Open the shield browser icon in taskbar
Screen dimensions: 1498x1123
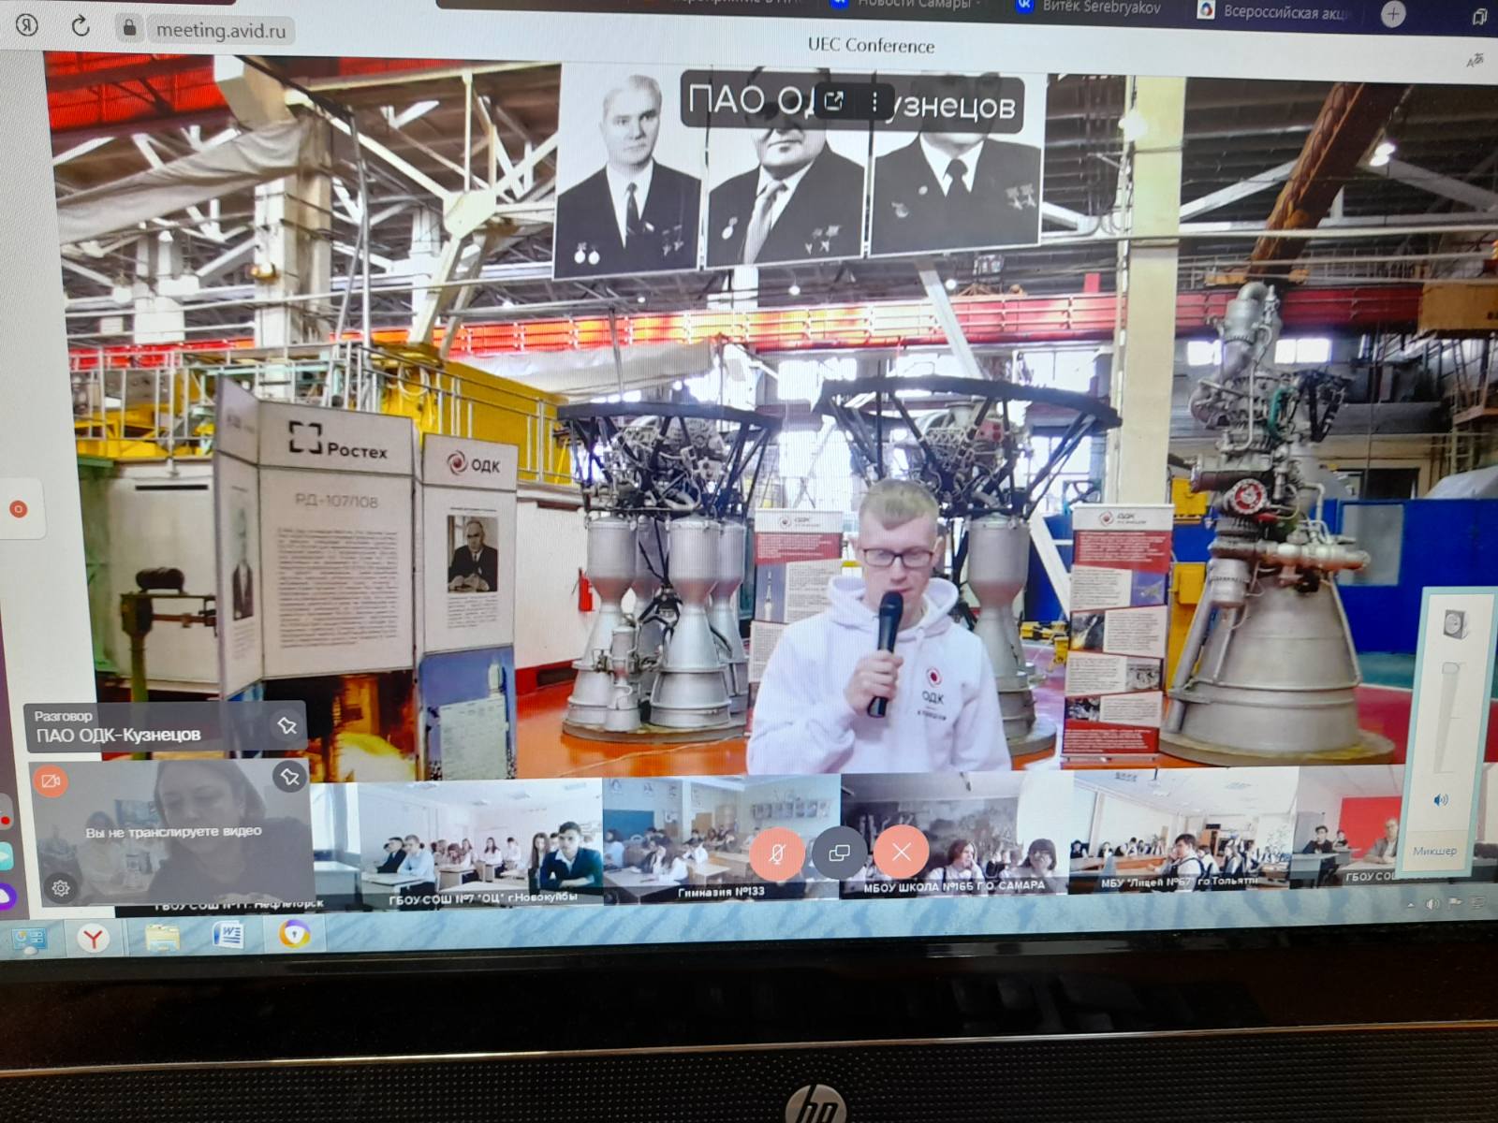[294, 934]
